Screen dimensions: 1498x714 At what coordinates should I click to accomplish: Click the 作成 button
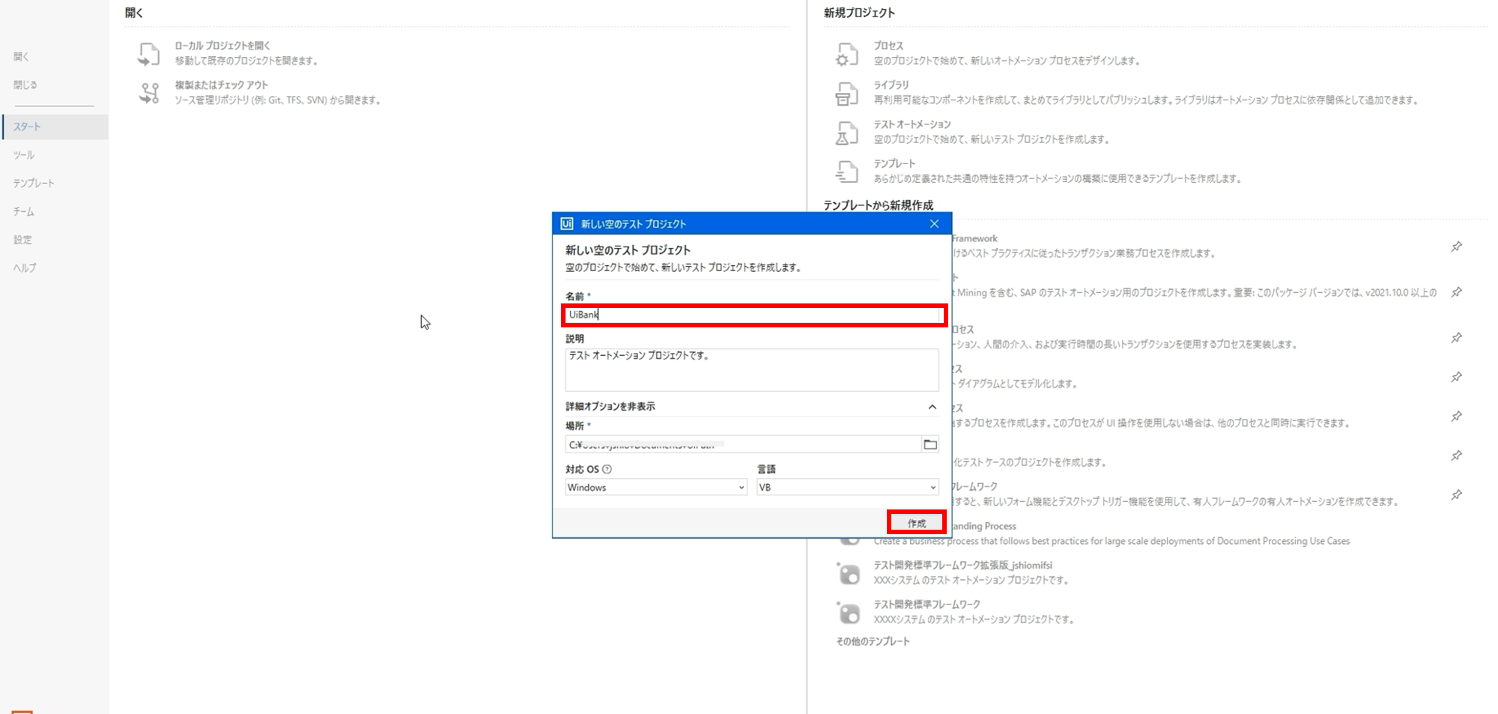917,523
